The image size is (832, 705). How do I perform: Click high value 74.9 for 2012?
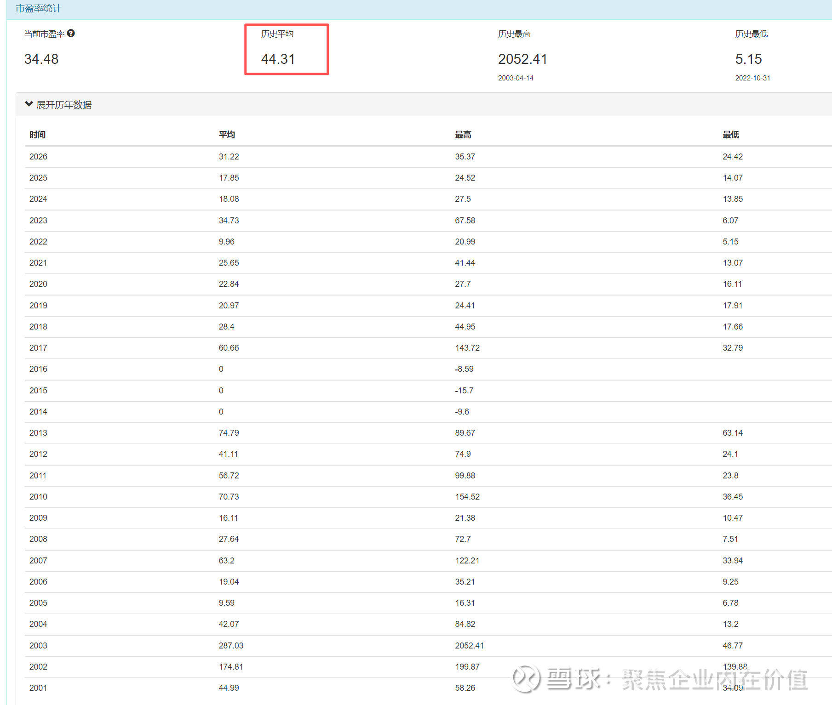click(x=463, y=454)
